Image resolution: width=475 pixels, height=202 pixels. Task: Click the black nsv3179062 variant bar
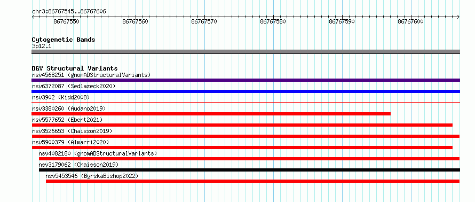click(x=249, y=170)
